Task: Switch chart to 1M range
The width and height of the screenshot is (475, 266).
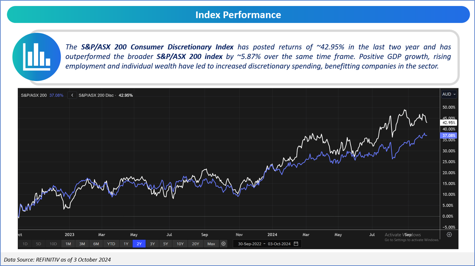Action: tap(68, 244)
